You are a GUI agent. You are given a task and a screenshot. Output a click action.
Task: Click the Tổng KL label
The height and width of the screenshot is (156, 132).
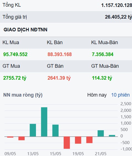[12, 5]
